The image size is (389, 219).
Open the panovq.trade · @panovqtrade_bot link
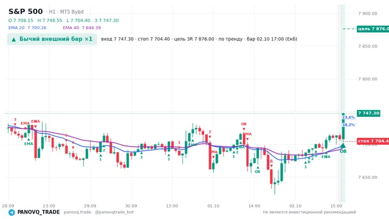98,212
